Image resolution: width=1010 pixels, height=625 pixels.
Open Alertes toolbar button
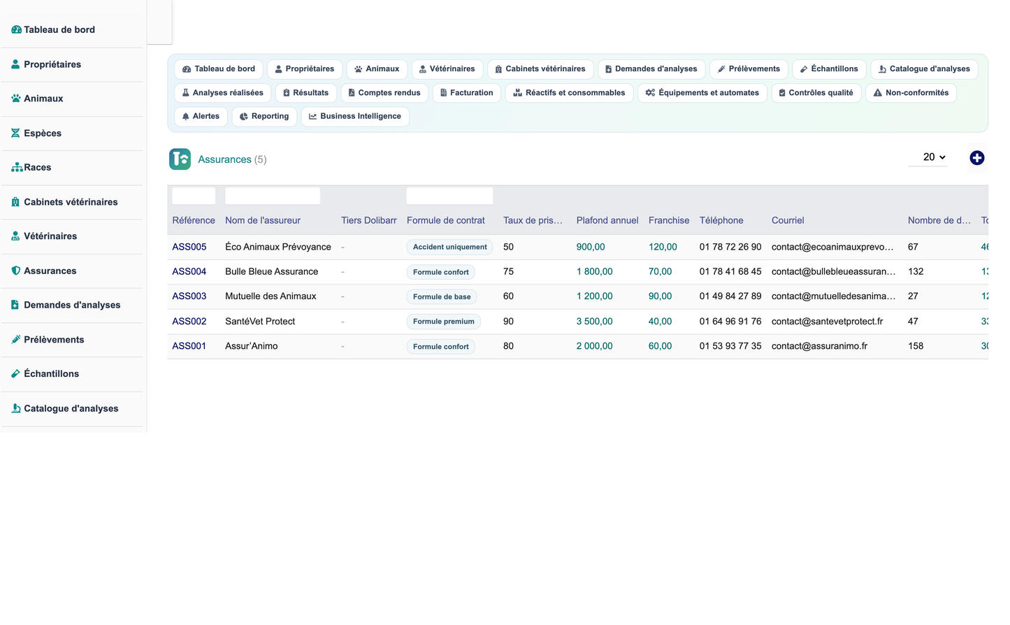click(x=201, y=117)
